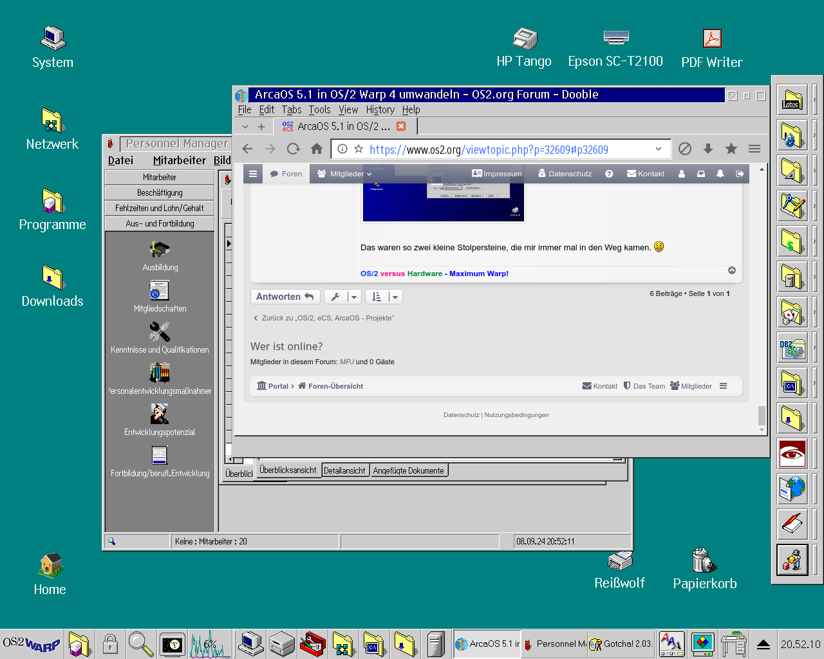Open the PDF Writer icon

pos(712,39)
